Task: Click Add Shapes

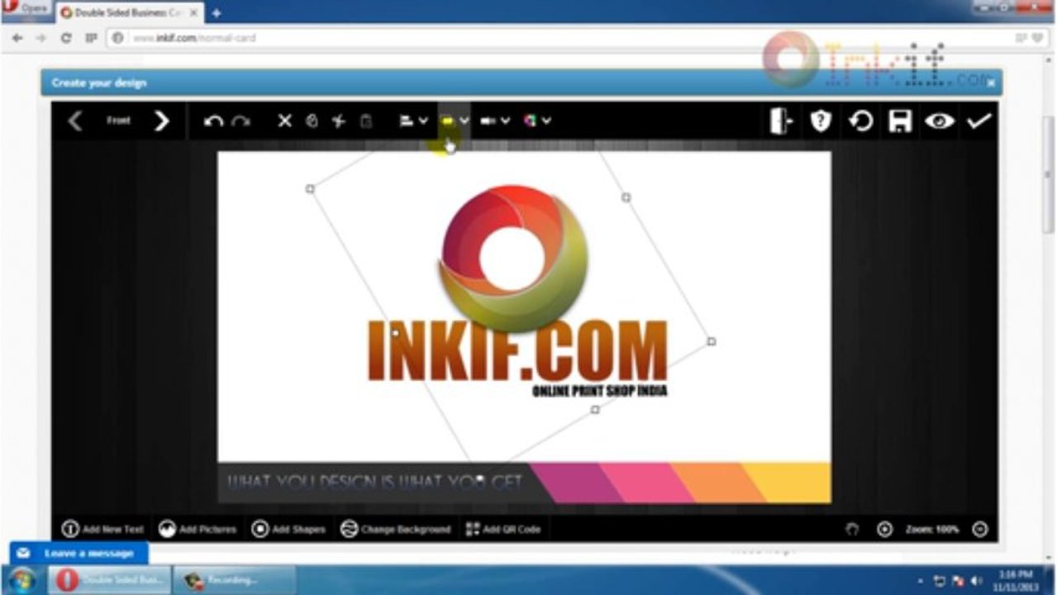Action: point(288,529)
